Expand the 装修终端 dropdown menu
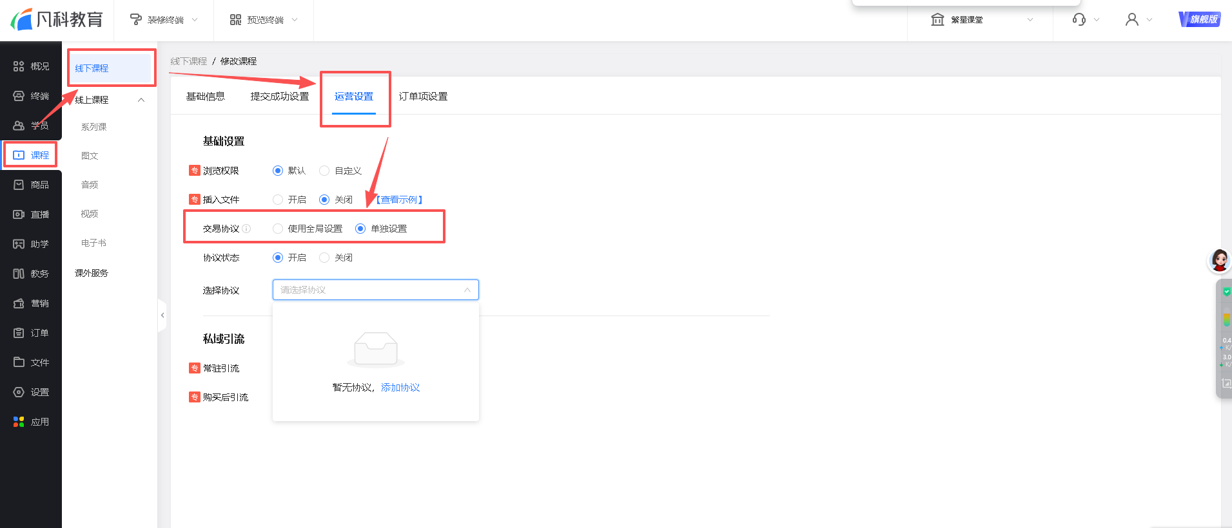 click(x=164, y=20)
